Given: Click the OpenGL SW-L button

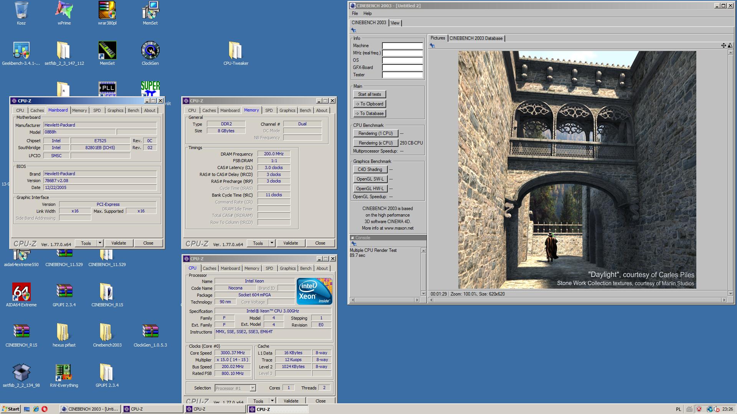Looking at the screenshot, I should pos(370,179).
